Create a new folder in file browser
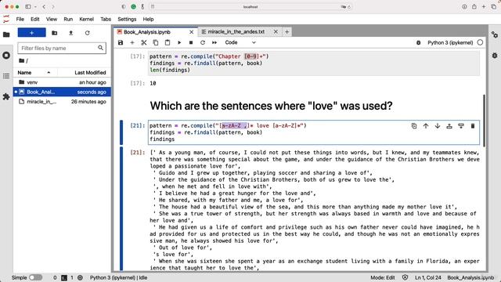The width and height of the screenshot is (501, 282). (55, 33)
